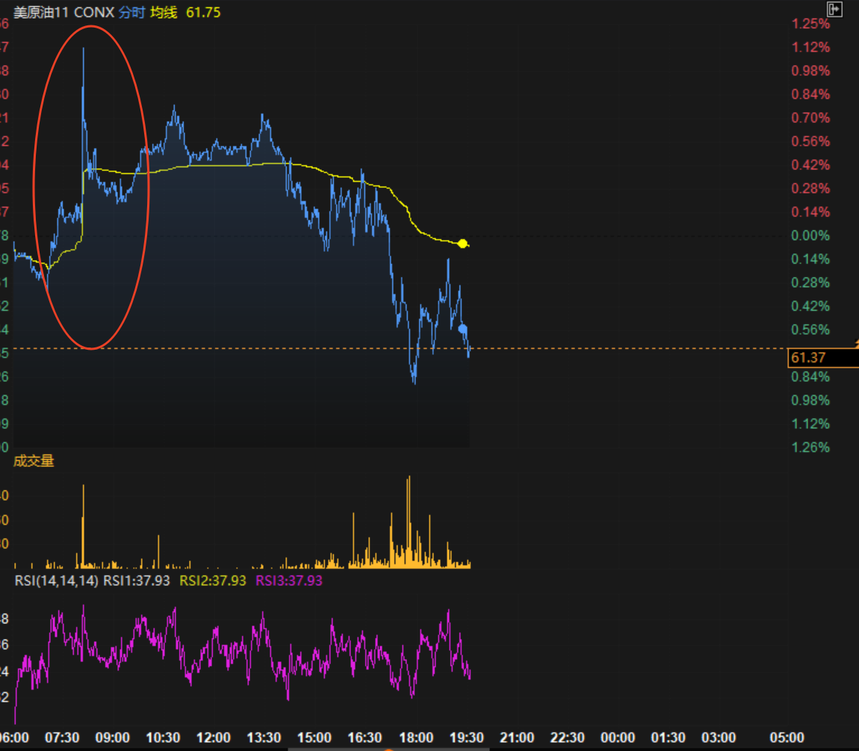This screenshot has width=859, height=751.
Task: Click the blue dot on price line
Action: [462, 329]
